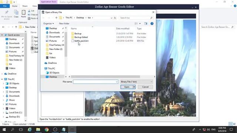Collapse Quick access in Explorer sidebar
Screen dimensions: 237x133
coord(2,35)
